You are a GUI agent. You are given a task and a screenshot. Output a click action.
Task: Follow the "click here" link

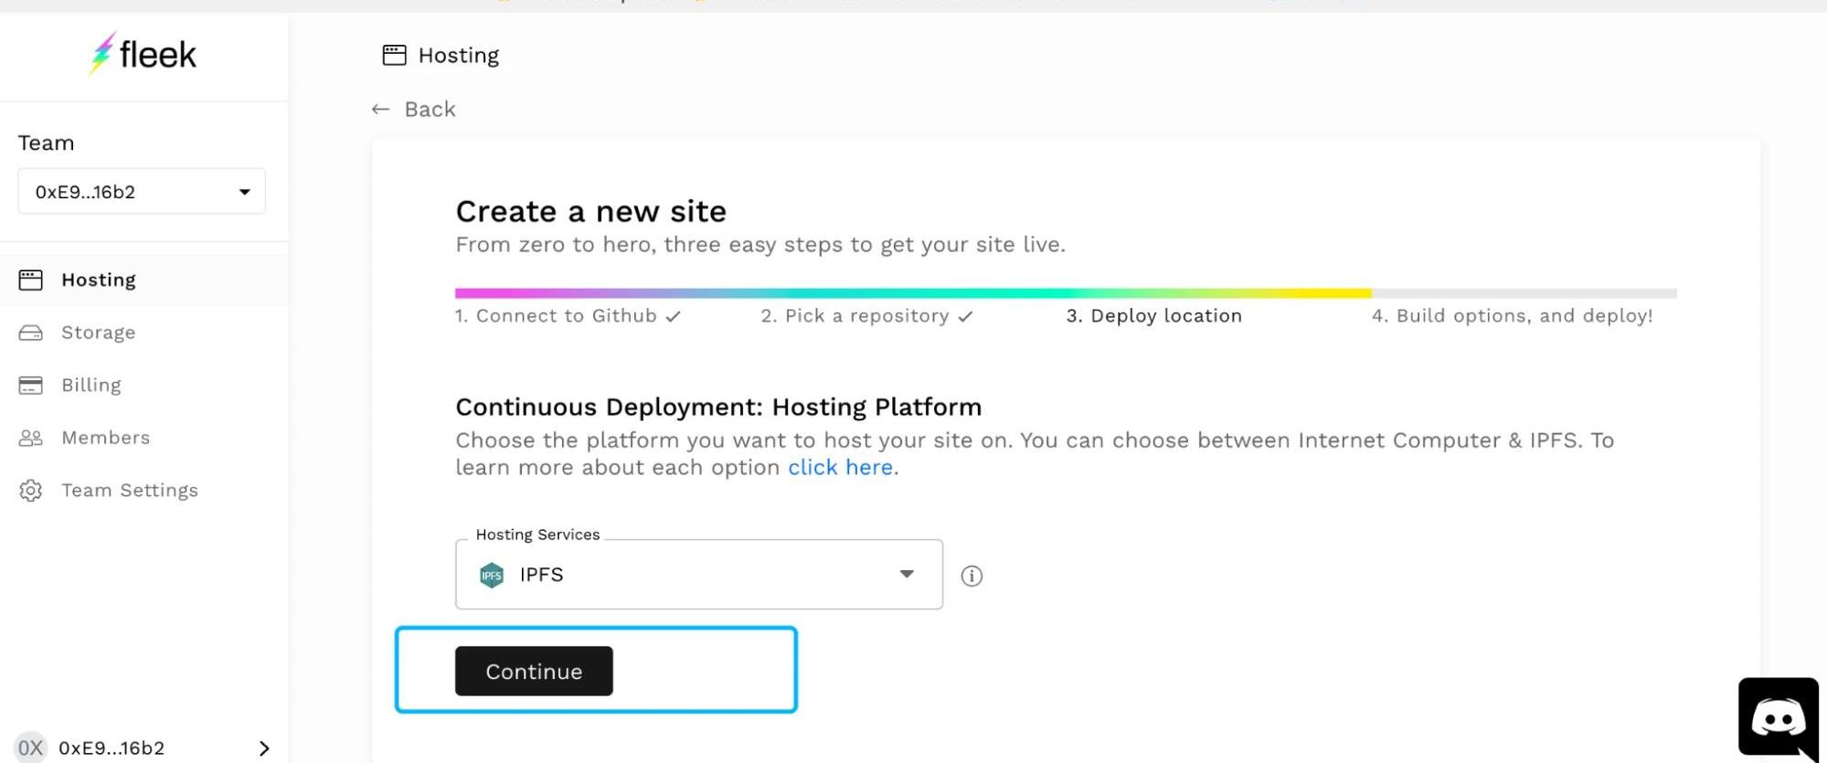840,468
